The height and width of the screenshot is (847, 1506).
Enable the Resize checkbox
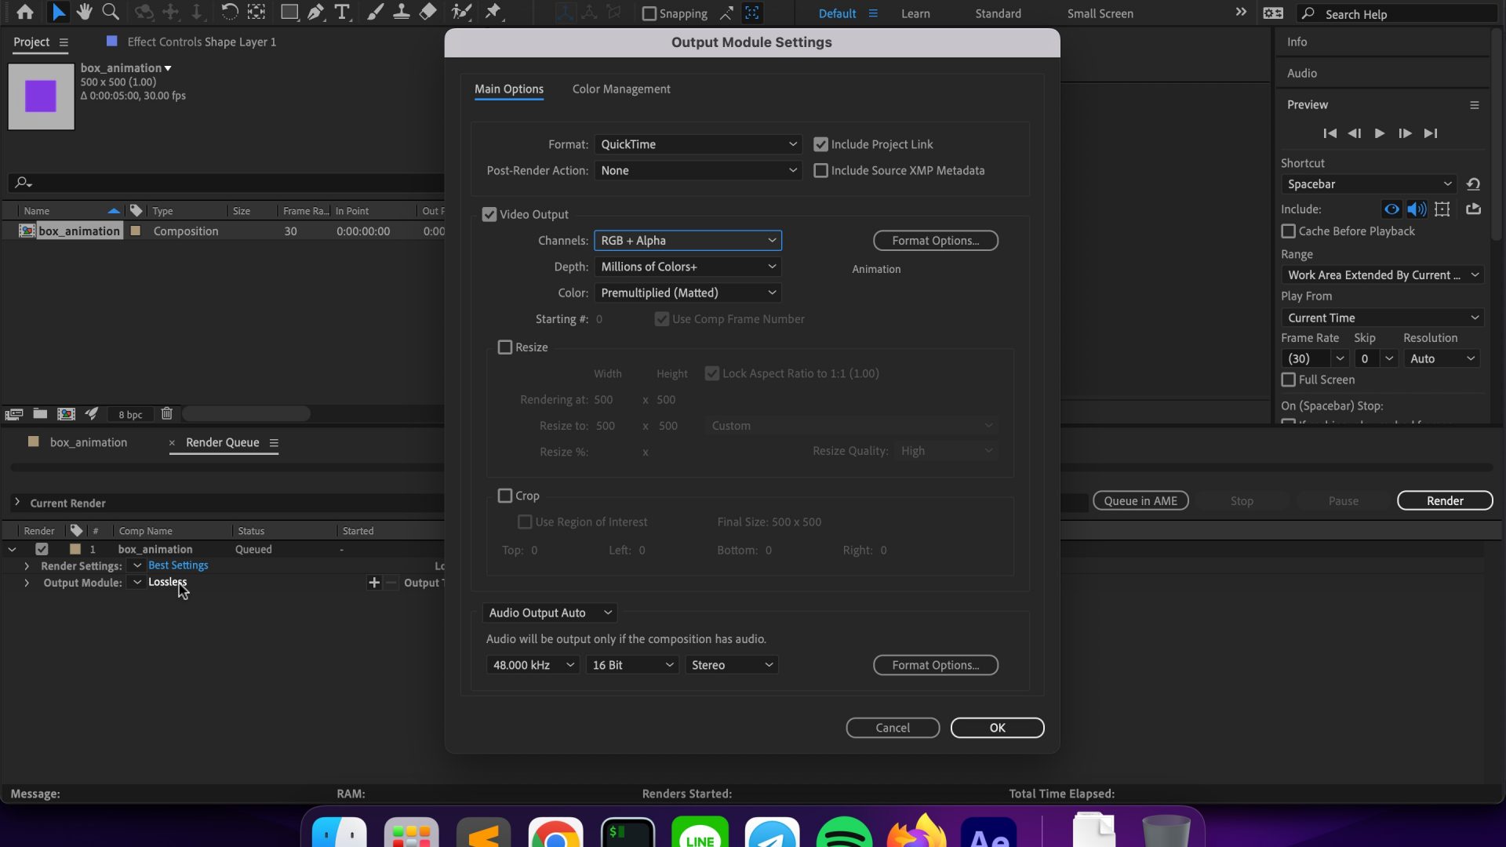506,347
